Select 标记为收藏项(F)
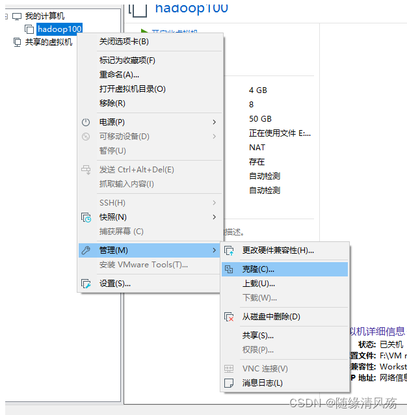Screen dimensions: 407x415 [150, 60]
